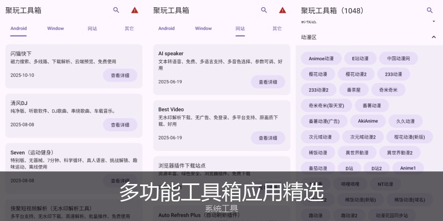Open the AkiAnime chip
Image resolution: width=443 pixels, height=221 pixels.
(x=368, y=121)
